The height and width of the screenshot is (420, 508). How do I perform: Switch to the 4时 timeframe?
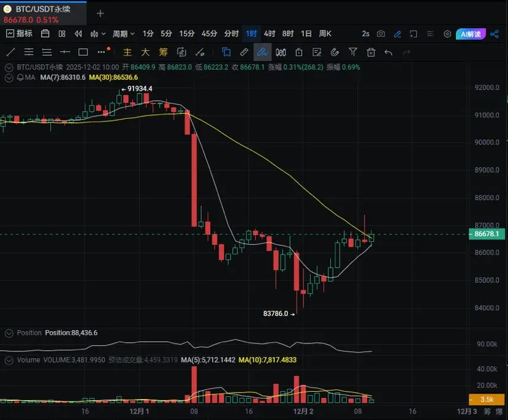pos(269,33)
